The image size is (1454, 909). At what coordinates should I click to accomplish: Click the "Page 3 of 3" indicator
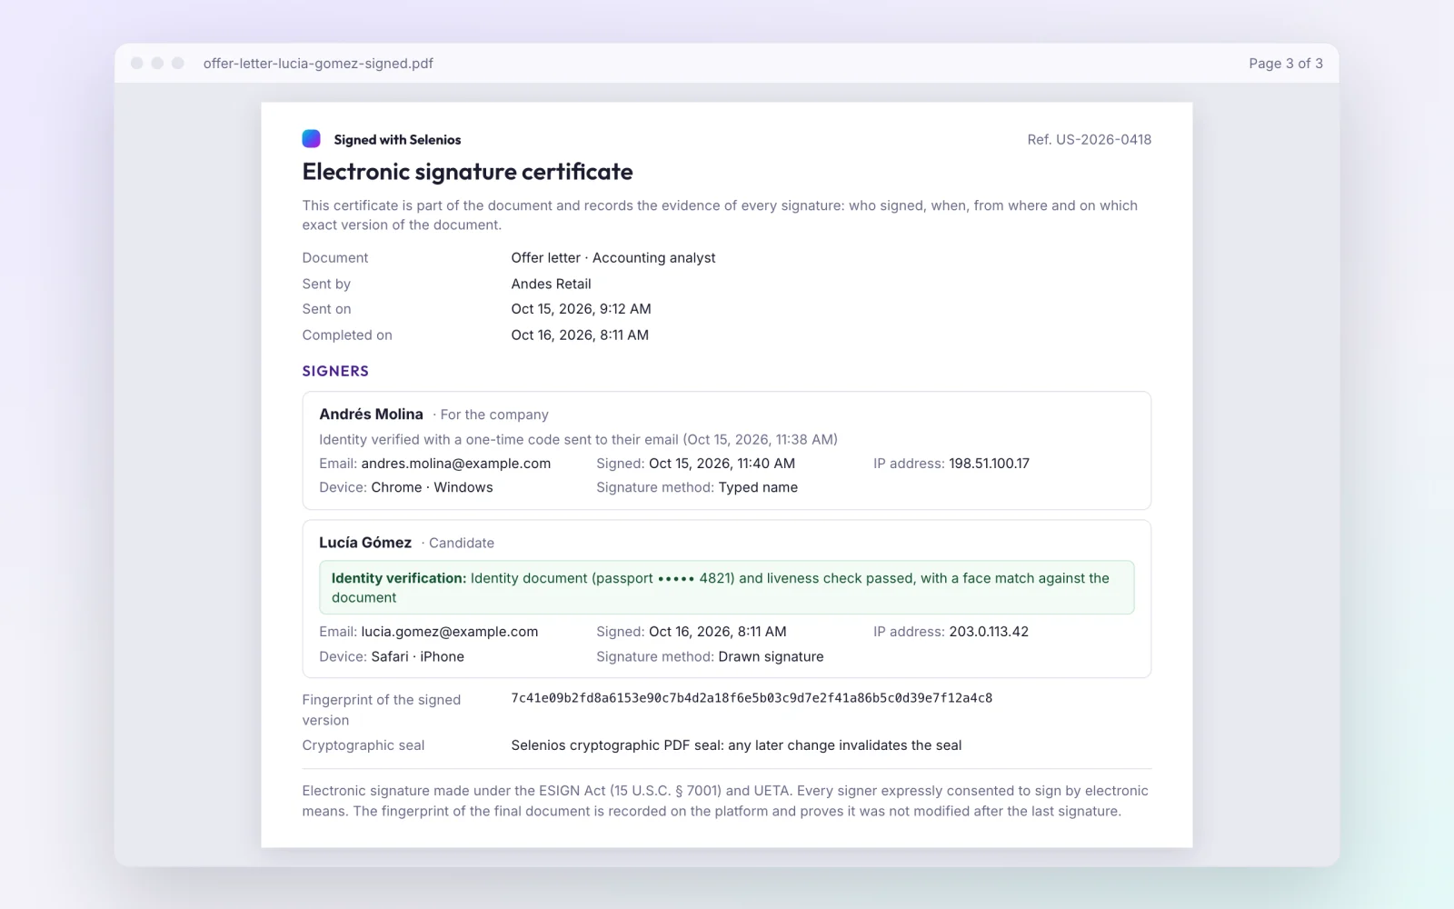(x=1285, y=64)
